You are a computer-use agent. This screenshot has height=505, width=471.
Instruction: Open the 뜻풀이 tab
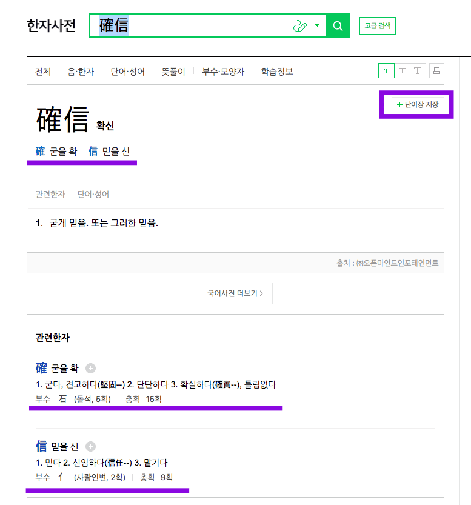click(x=173, y=72)
